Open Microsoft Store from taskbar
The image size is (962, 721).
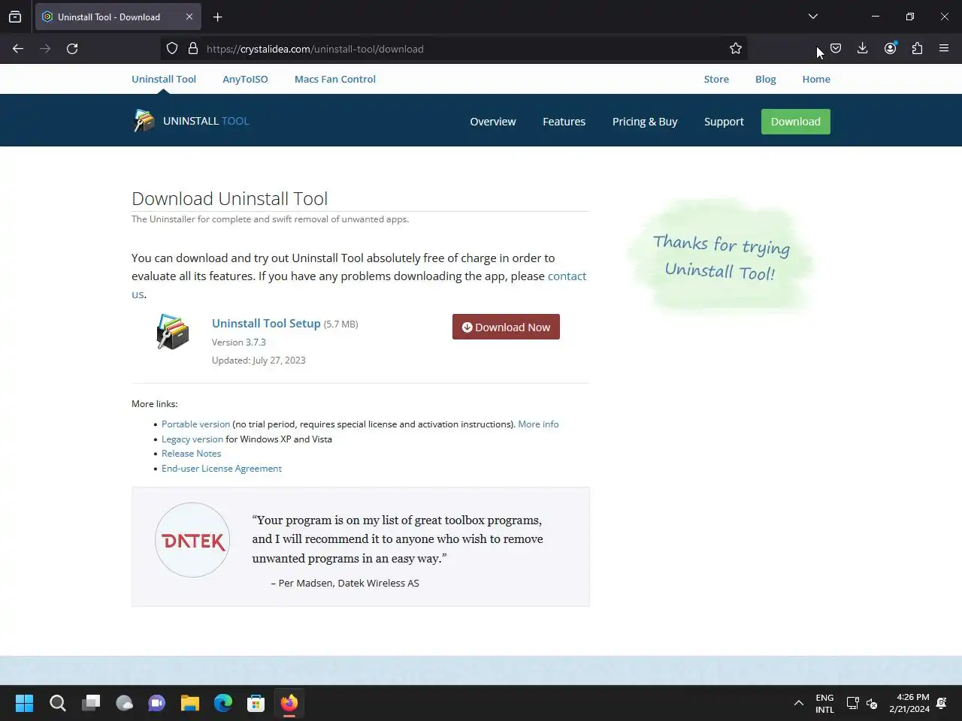[x=256, y=703]
